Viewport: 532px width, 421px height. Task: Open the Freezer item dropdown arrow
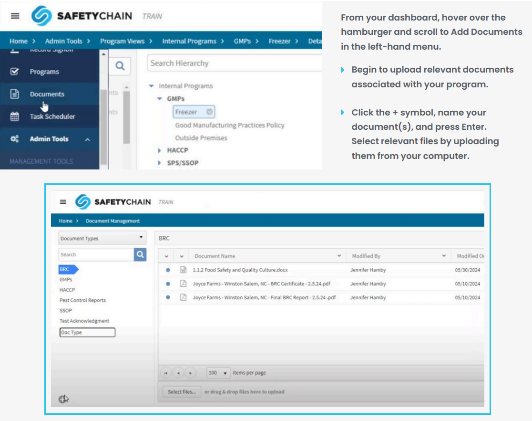coord(209,111)
